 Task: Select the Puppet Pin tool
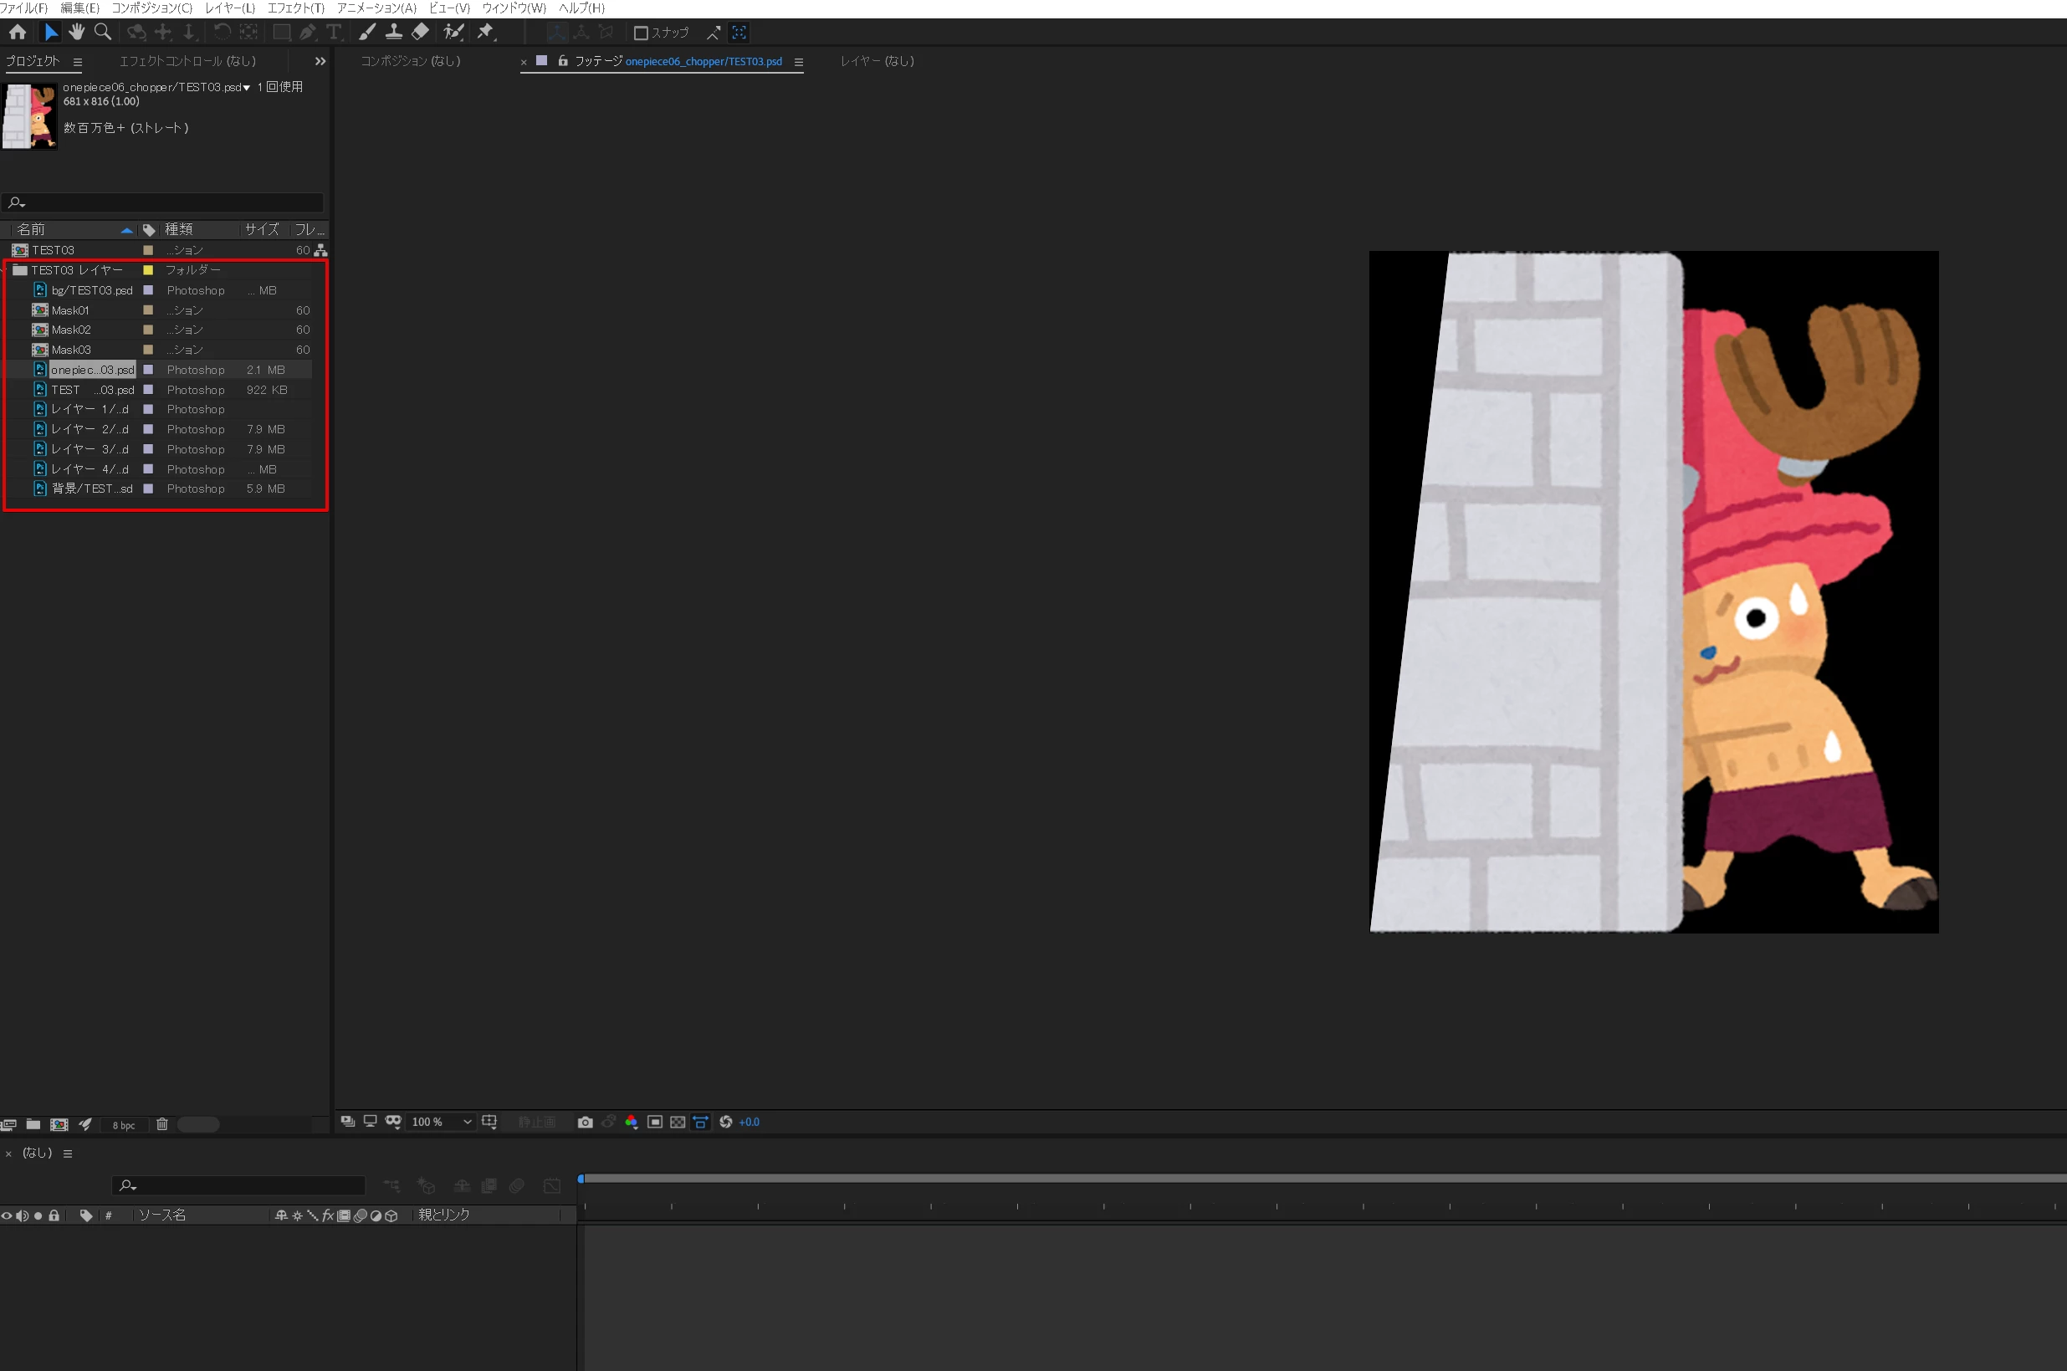486,33
